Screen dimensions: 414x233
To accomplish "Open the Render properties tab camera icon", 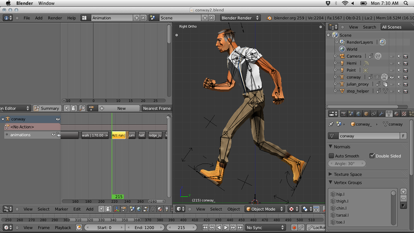I will tap(343, 114).
